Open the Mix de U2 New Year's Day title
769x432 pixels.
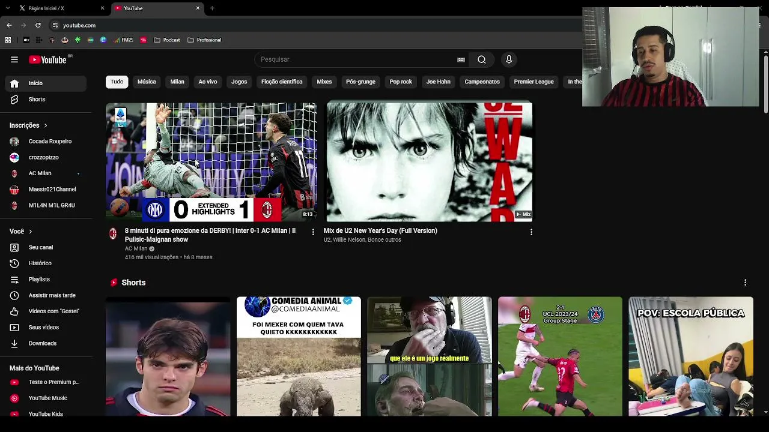click(x=380, y=230)
